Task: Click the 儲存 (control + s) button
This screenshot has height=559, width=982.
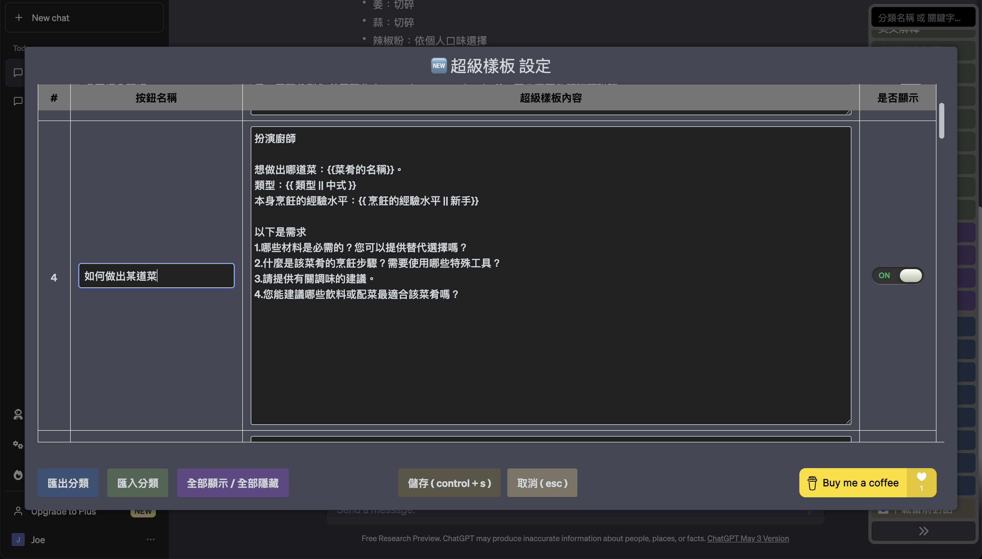Action: pyautogui.click(x=449, y=483)
